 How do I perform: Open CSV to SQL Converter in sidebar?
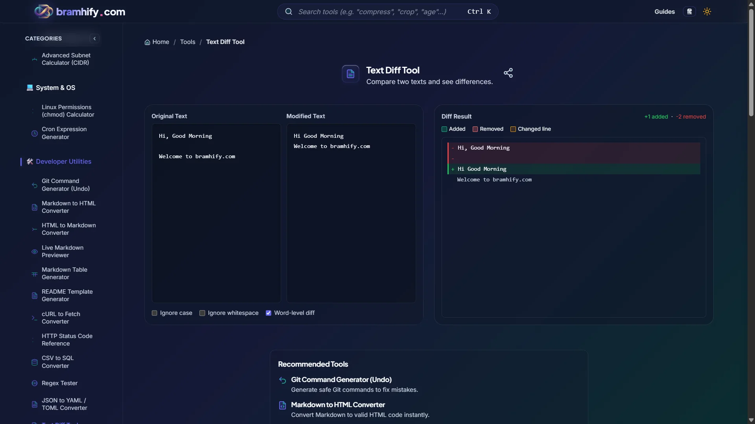point(58,362)
